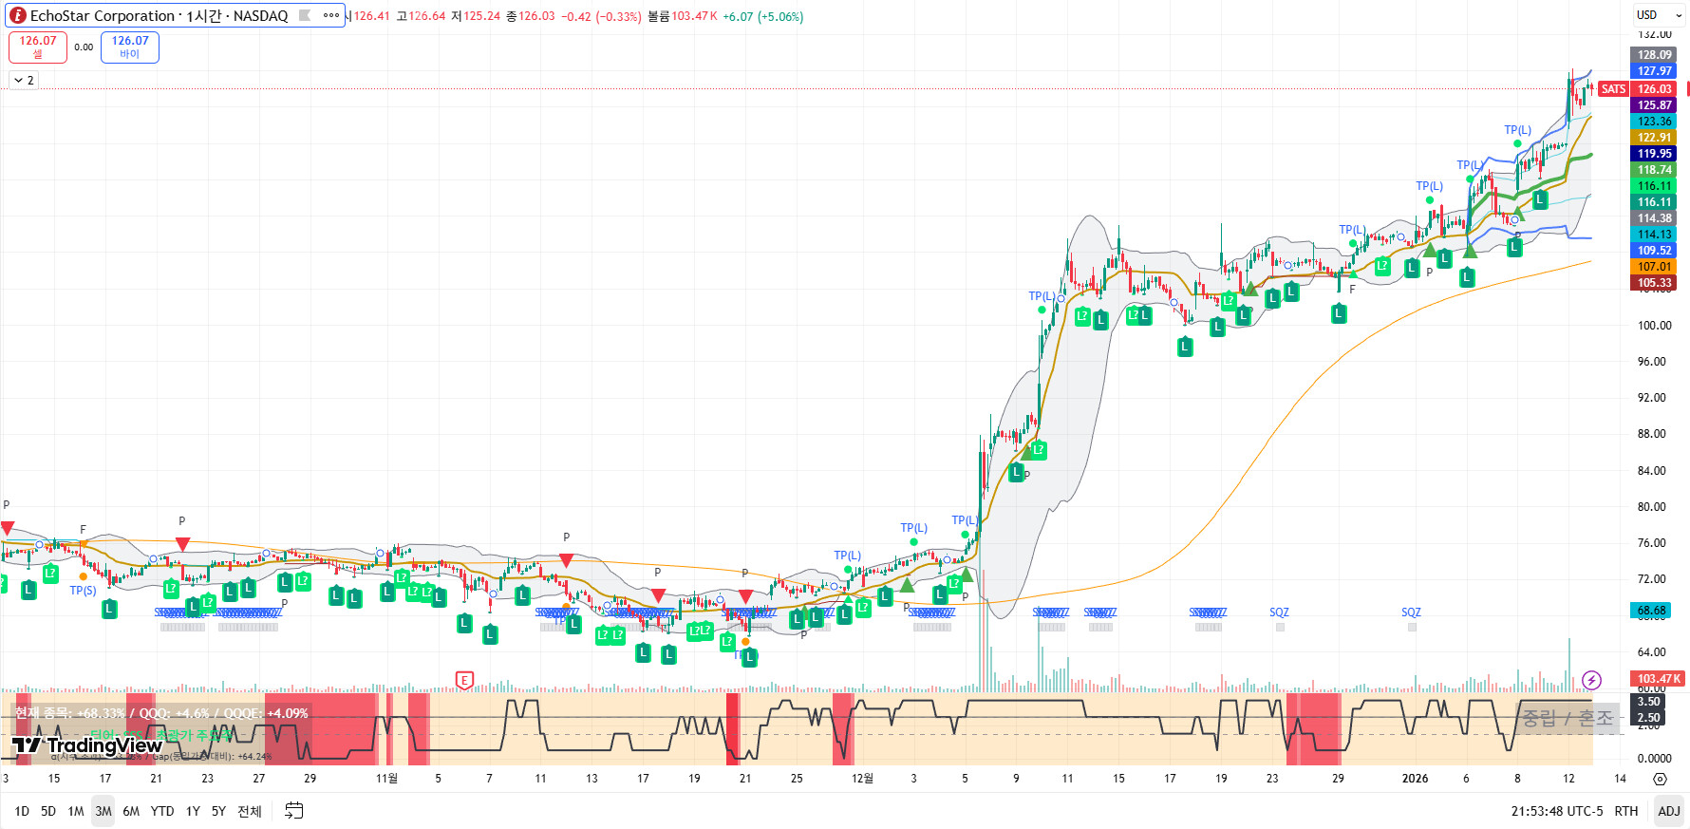Click the green 118.74 price label
The height and width of the screenshot is (829, 1690).
click(x=1654, y=170)
